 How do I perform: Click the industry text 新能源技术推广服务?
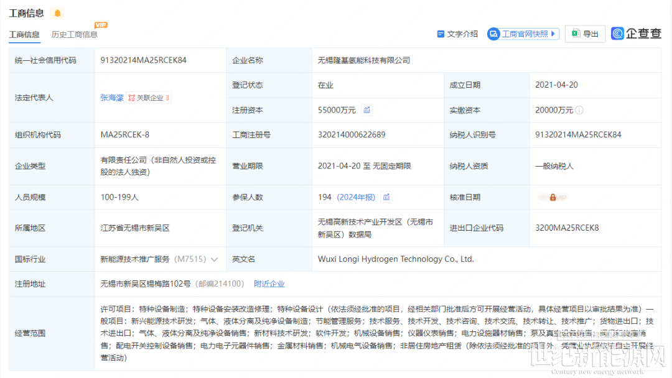[136, 259]
